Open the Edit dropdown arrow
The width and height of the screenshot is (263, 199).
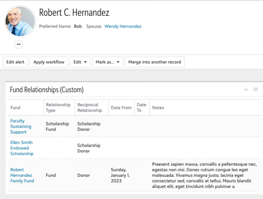point(85,62)
